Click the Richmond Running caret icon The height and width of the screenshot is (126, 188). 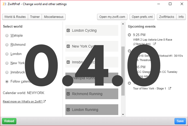click(x=68, y=94)
